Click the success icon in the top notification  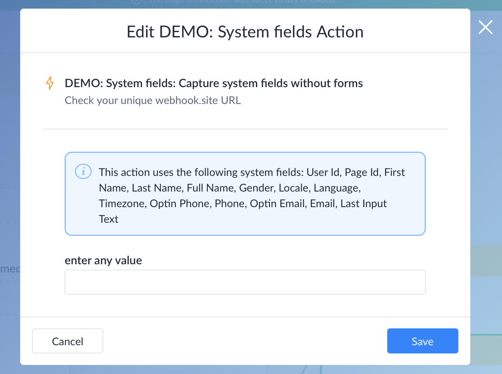pyautogui.click(x=136, y=2)
